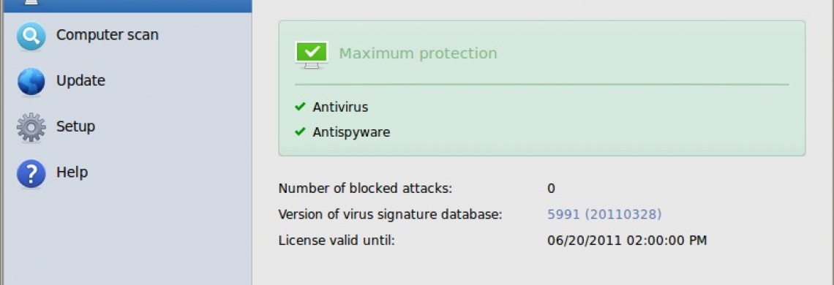Screen dimensions: 834x285
Task: Click the green Maximum protection monitor icon
Action: point(312,55)
